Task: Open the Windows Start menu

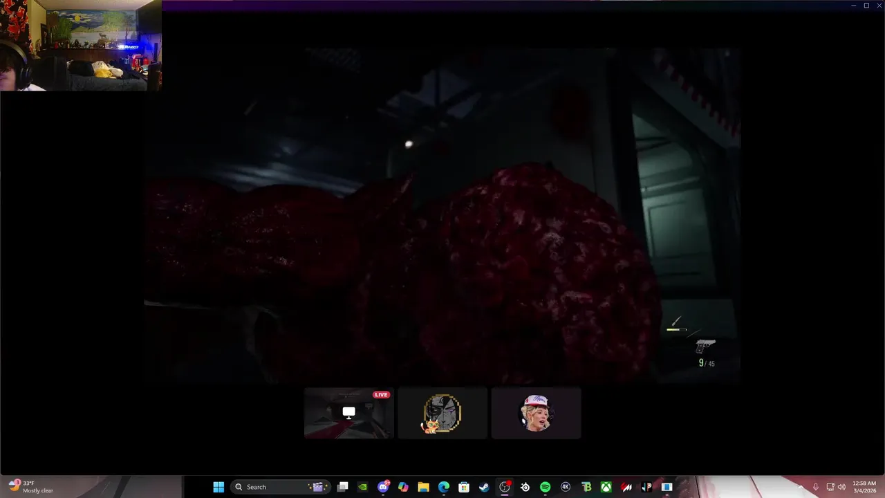Action: pyautogui.click(x=218, y=487)
